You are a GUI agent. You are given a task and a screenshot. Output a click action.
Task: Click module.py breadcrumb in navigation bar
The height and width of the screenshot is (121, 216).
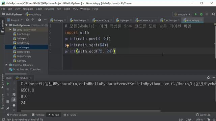33,14
